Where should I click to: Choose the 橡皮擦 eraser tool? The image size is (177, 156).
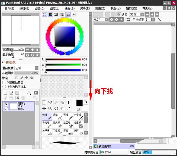[x=58, y=125]
